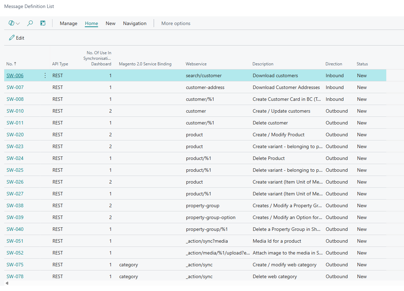Image resolution: width=404 pixels, height=291 pixels.
Task: Show More options
Action: 176,23
